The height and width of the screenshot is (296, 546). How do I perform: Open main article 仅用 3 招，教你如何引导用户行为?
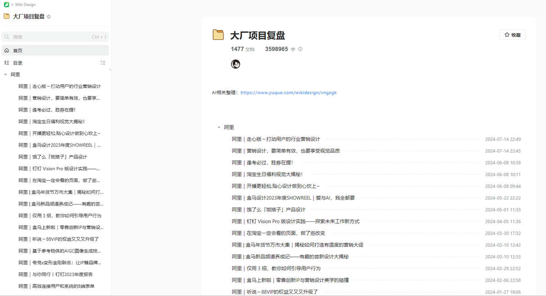[x=276, y=269]
